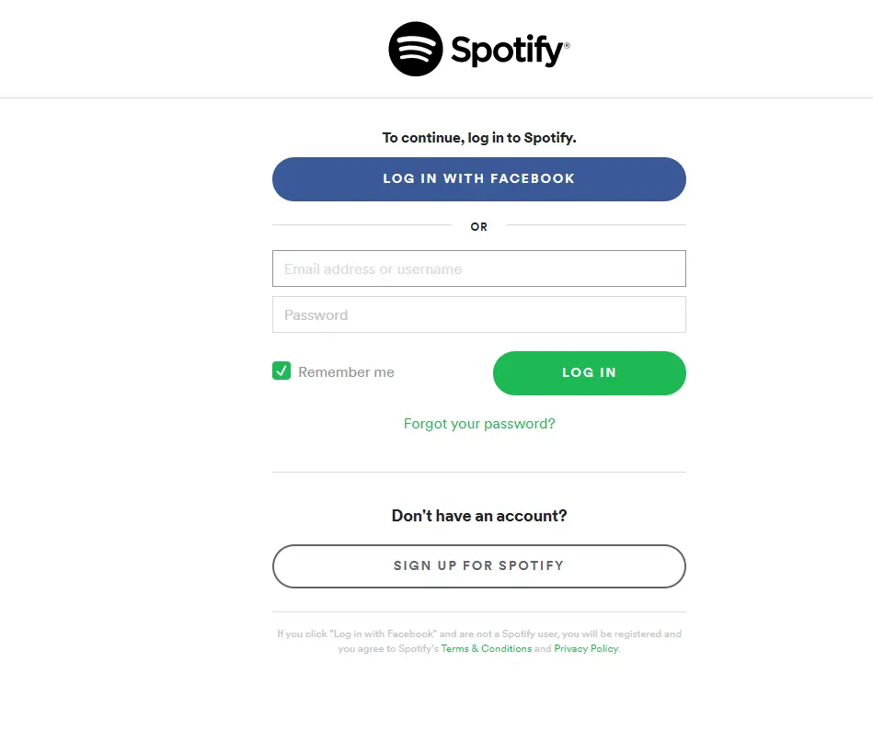Click the "OR" divider label

479,226
